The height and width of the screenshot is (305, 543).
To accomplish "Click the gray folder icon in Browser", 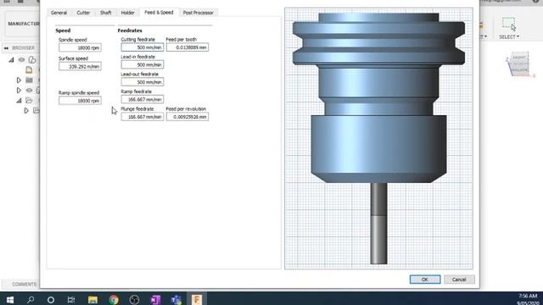I will pos(29,80).
